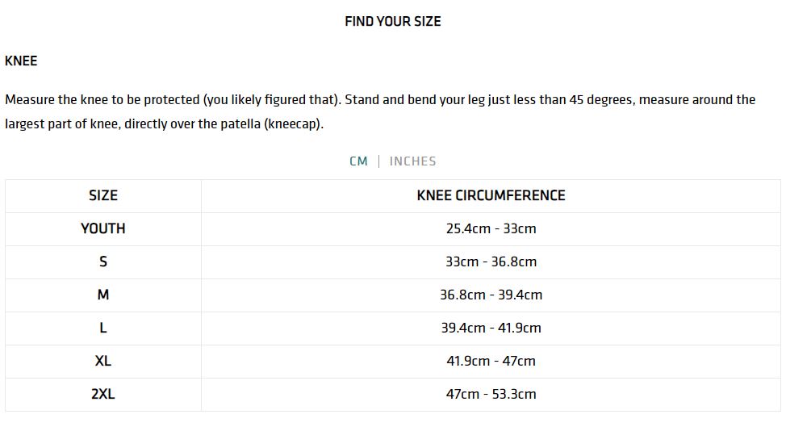This screenshot has height=431, width=786.
Task: Switch to the INCHES unit tab
Action: (412, 161)
